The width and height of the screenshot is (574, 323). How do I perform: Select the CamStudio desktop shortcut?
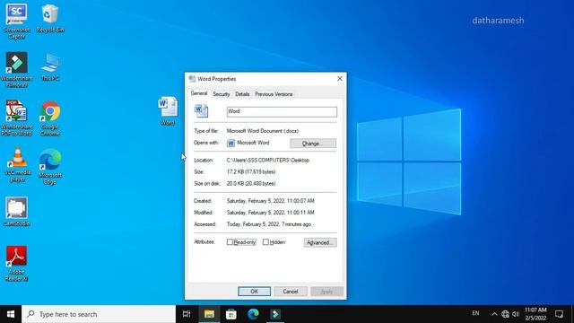point(16,212)
